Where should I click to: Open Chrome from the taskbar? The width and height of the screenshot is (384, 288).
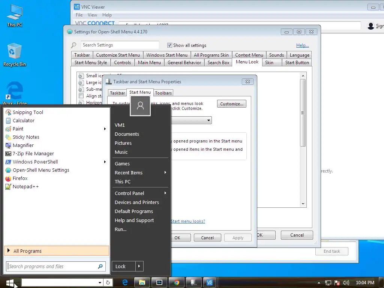[177, 283]
